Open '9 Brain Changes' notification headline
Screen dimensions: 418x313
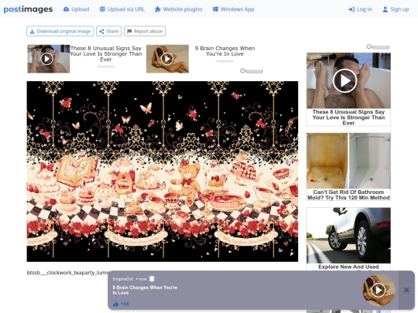[145, 290]
